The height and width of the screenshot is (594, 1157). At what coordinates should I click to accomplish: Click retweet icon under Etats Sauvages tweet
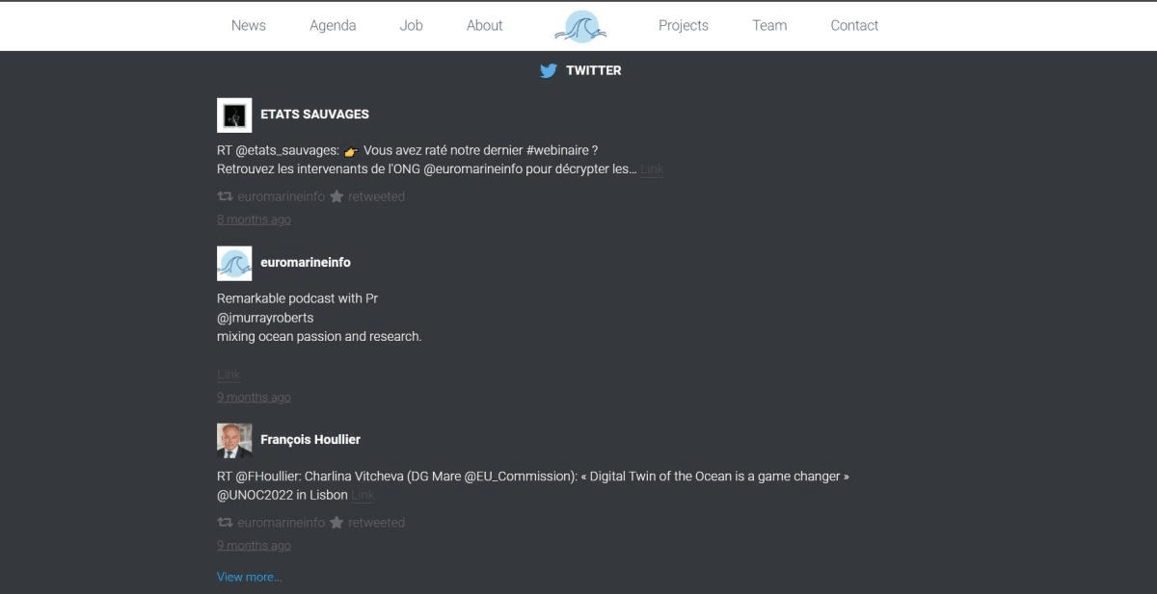(225, 196)
